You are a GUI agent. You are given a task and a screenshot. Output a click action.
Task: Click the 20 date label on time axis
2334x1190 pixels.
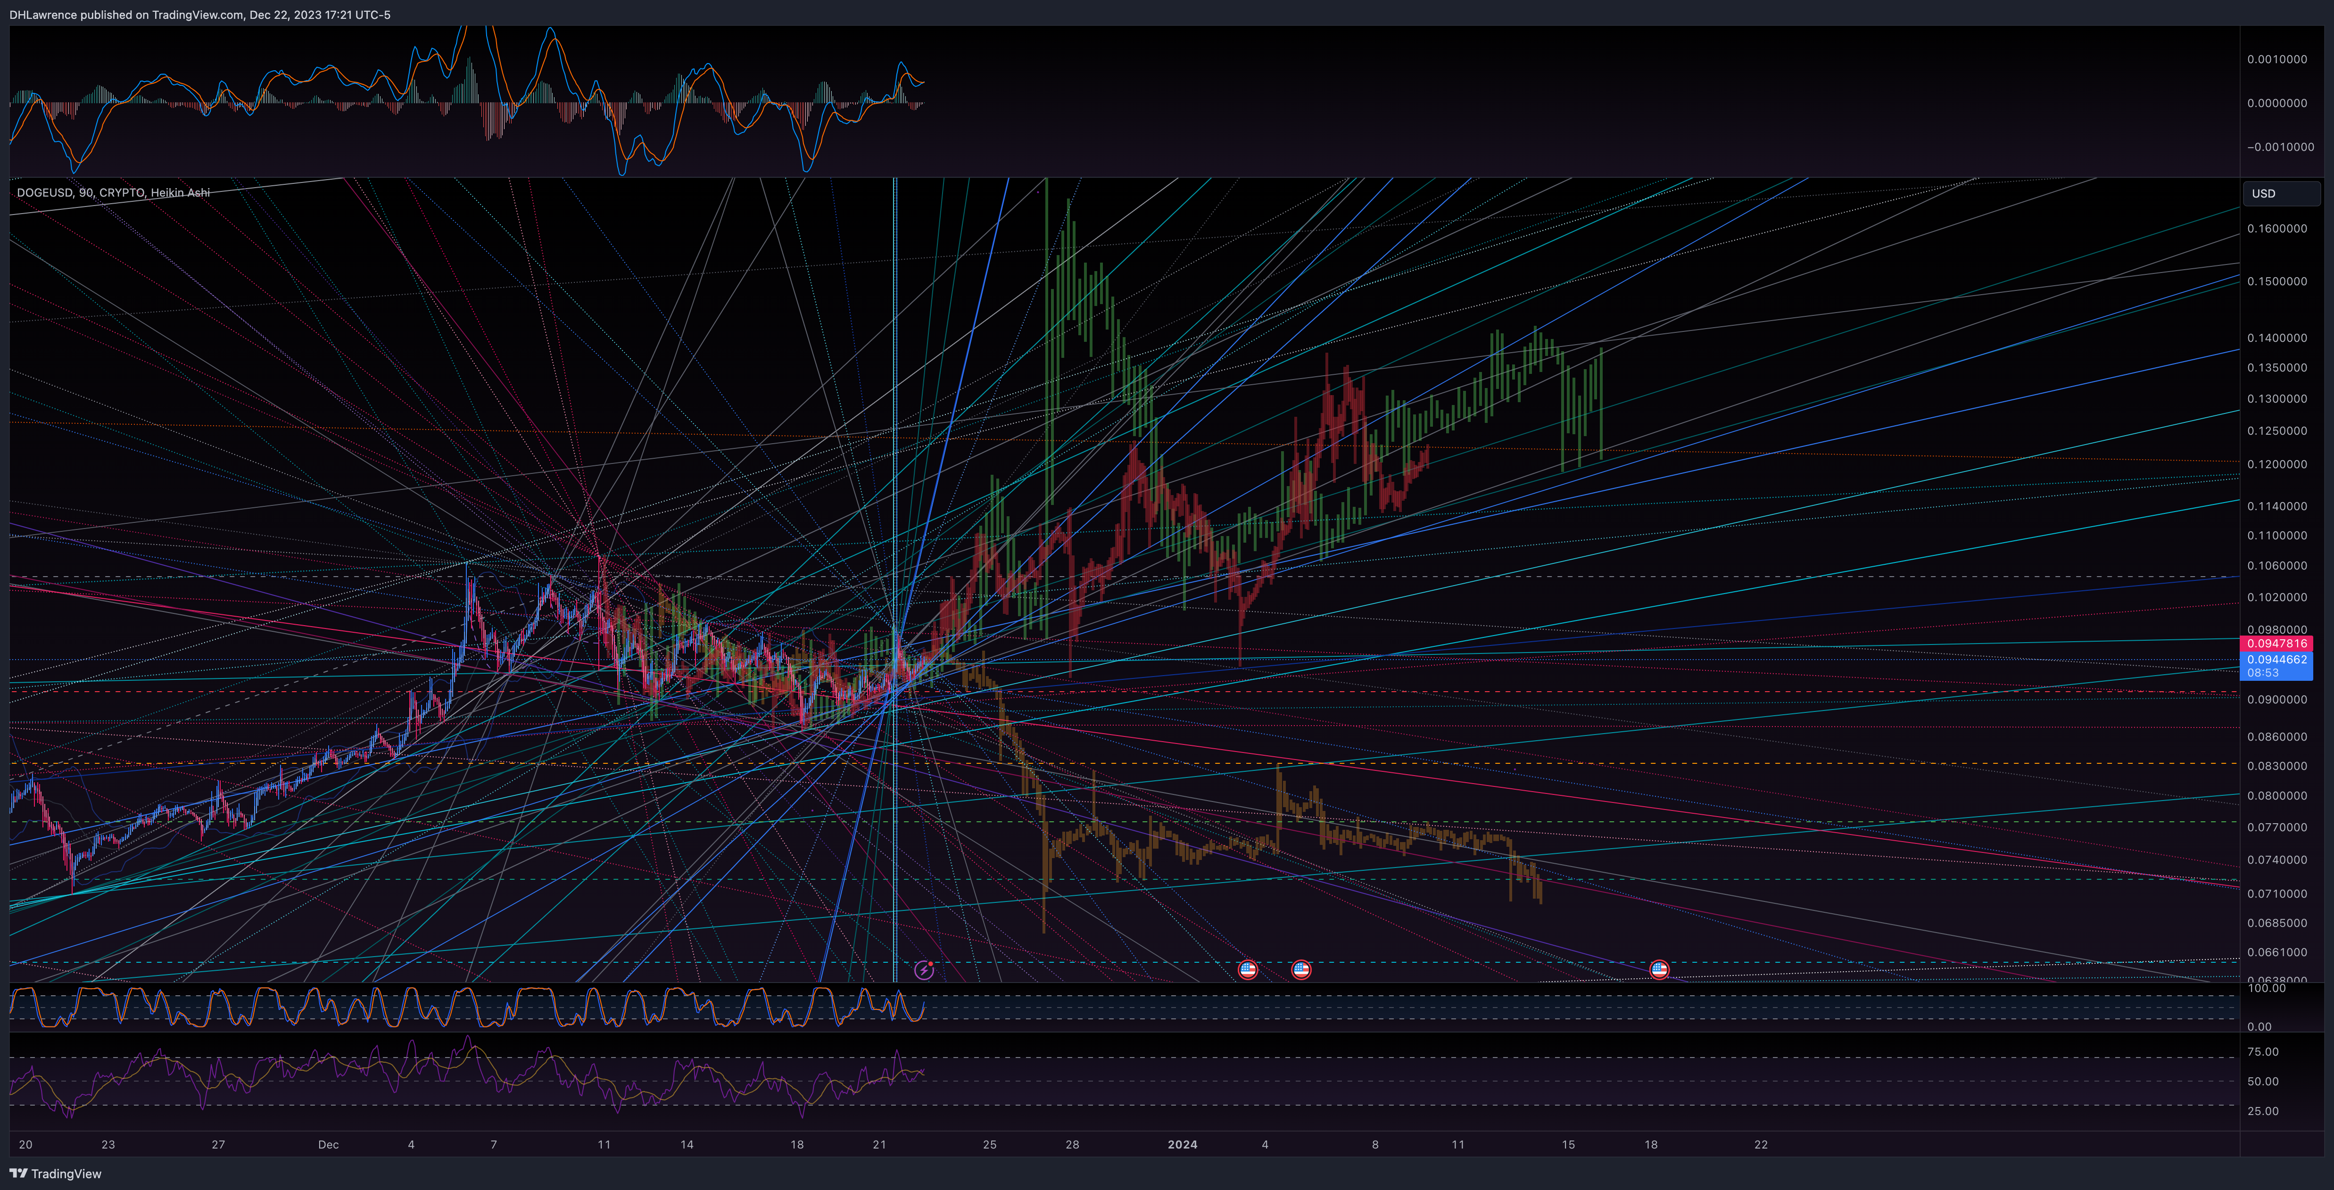pyautogui.click(x=25, y=1145)
